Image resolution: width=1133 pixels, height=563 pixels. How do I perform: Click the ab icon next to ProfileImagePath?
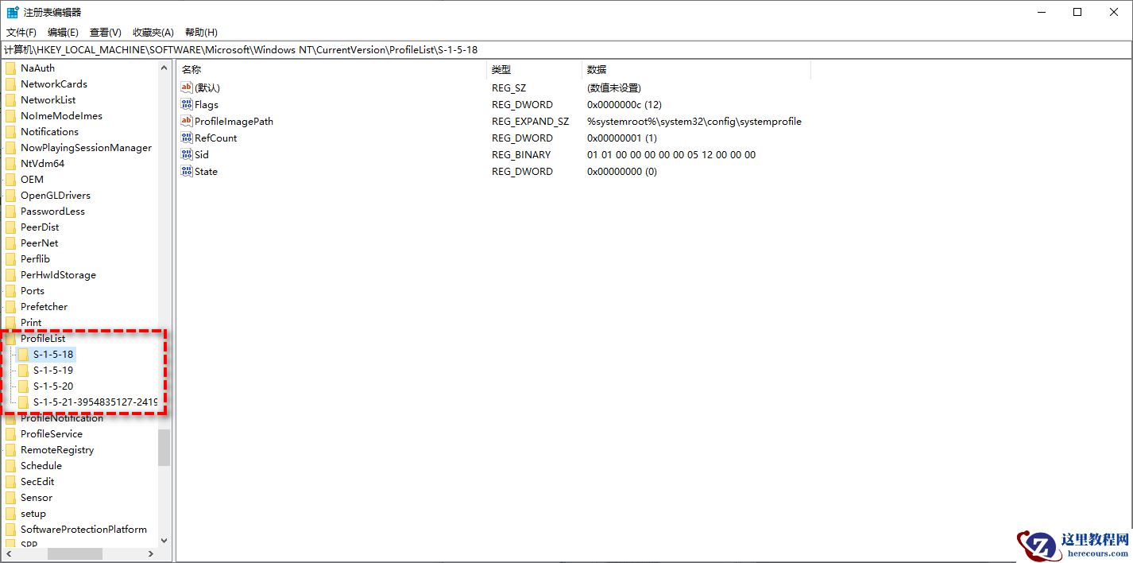[x=186, y=121]
